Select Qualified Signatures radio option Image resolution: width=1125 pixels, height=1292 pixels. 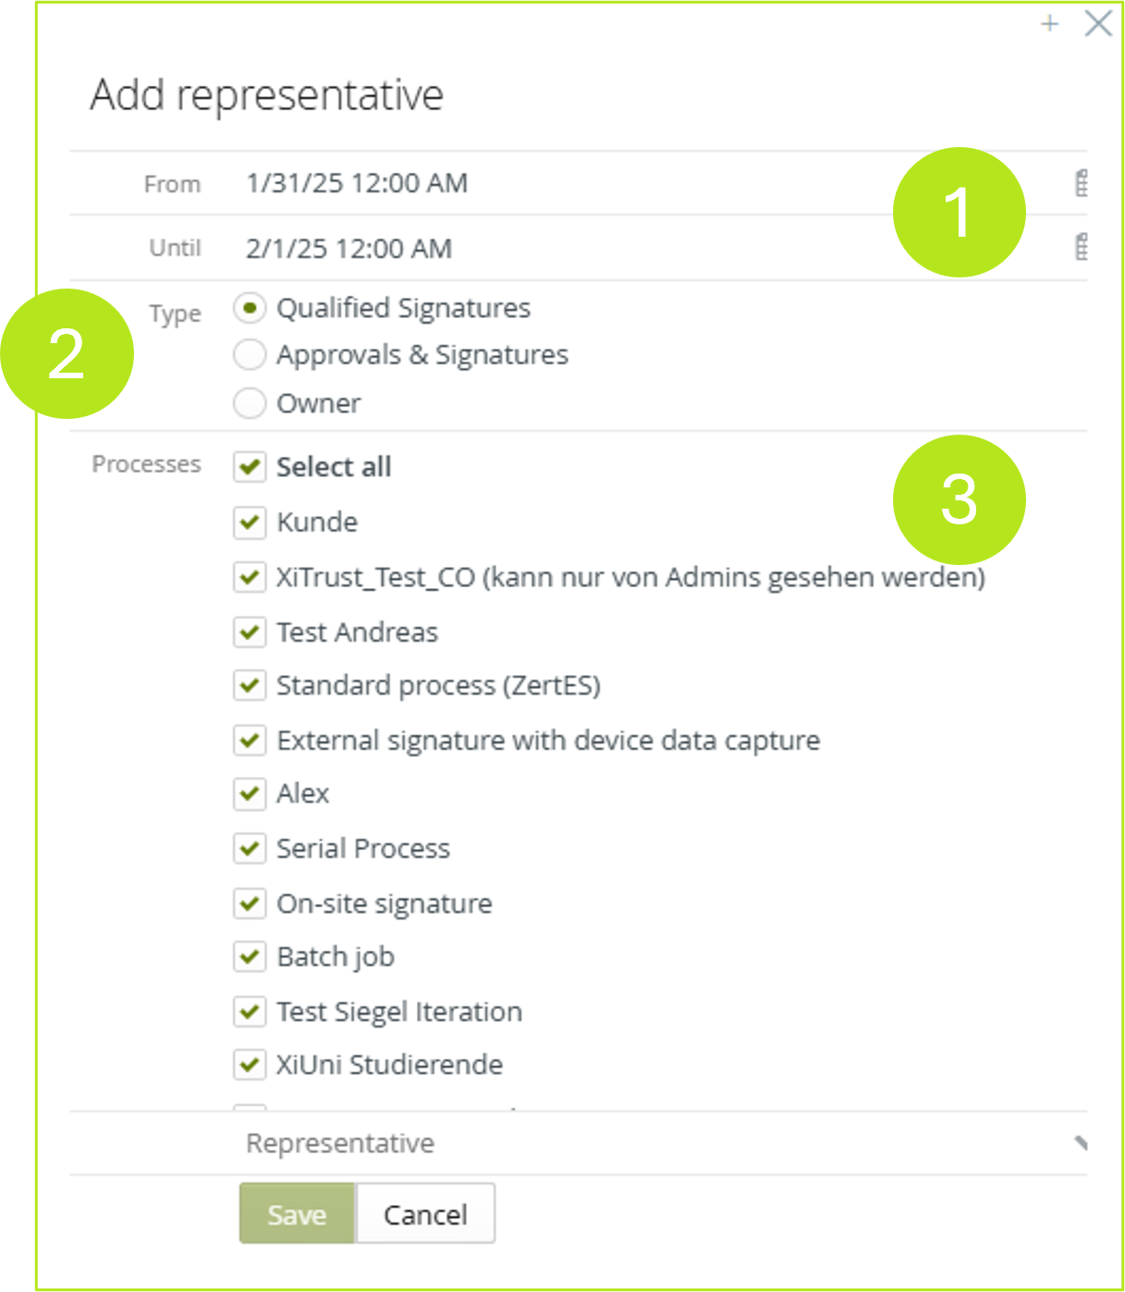[x=250, y=308]
